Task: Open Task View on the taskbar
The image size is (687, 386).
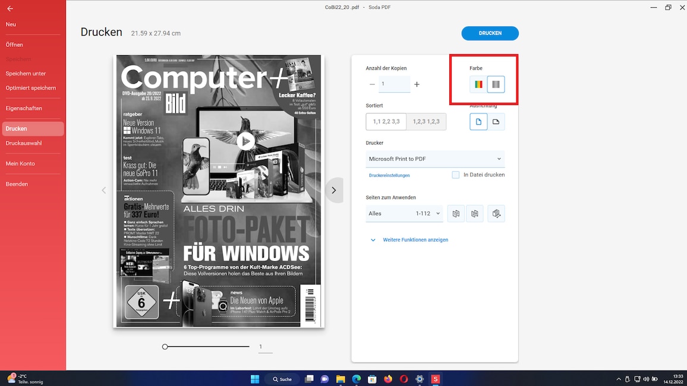Action: pos(309,379)
